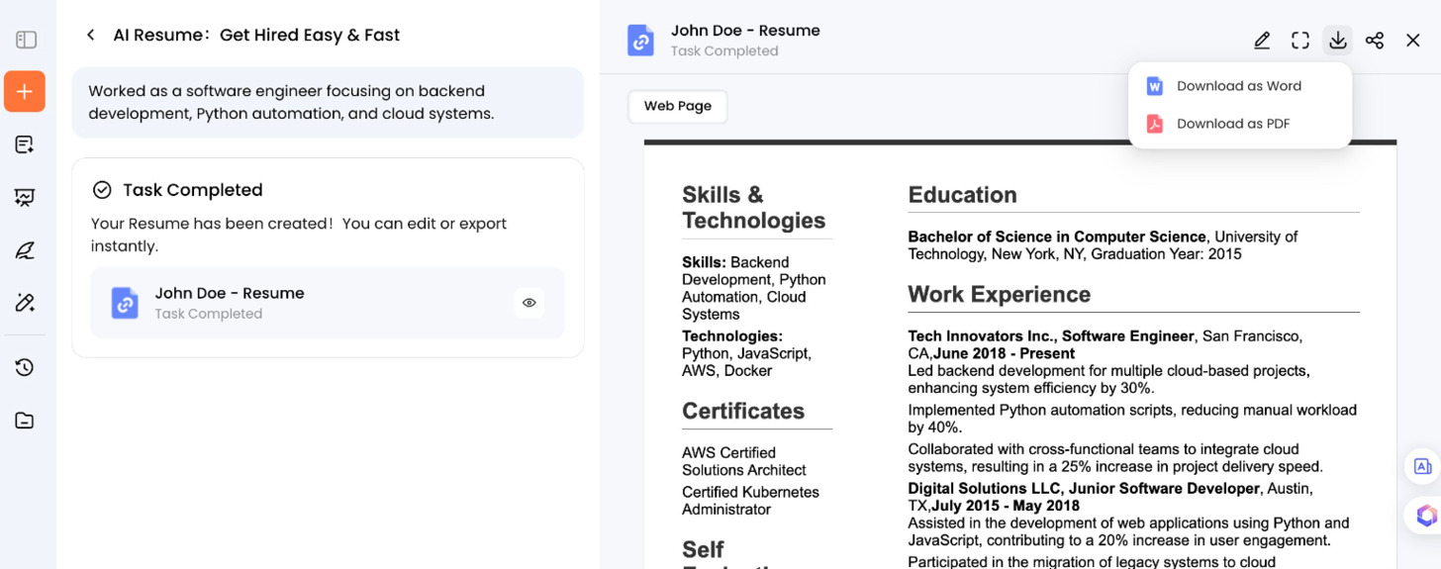
Task: Toggle the sidebar panel icon
Action: (x=27, y=40)
